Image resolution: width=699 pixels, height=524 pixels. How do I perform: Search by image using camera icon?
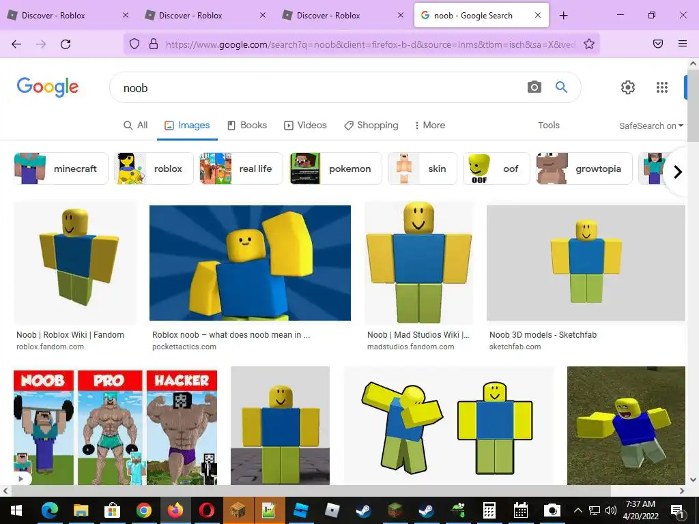pos(534,87)
